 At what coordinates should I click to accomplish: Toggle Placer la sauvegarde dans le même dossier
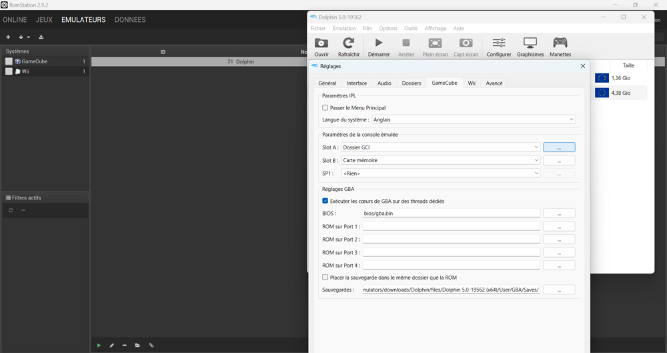point(325,278)
